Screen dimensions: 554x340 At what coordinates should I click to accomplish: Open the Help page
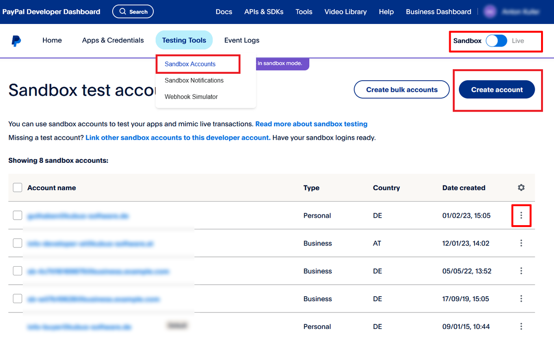point(386,12)
